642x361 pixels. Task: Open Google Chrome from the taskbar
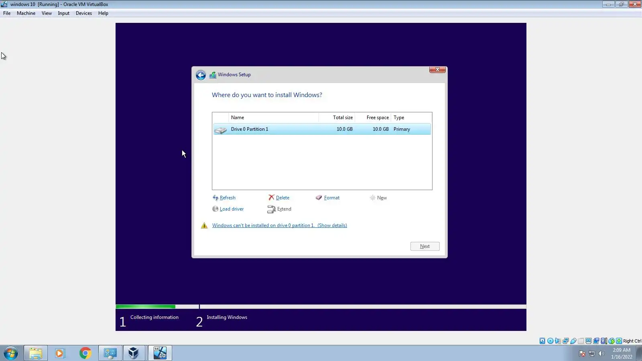tap(85, 353)
